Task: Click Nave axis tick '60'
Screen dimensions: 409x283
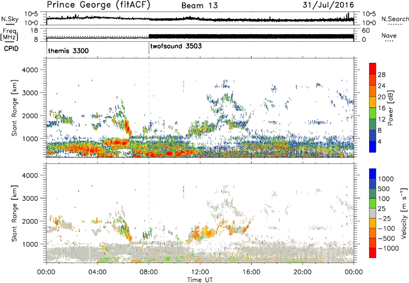Action: [x=366, y=31]
